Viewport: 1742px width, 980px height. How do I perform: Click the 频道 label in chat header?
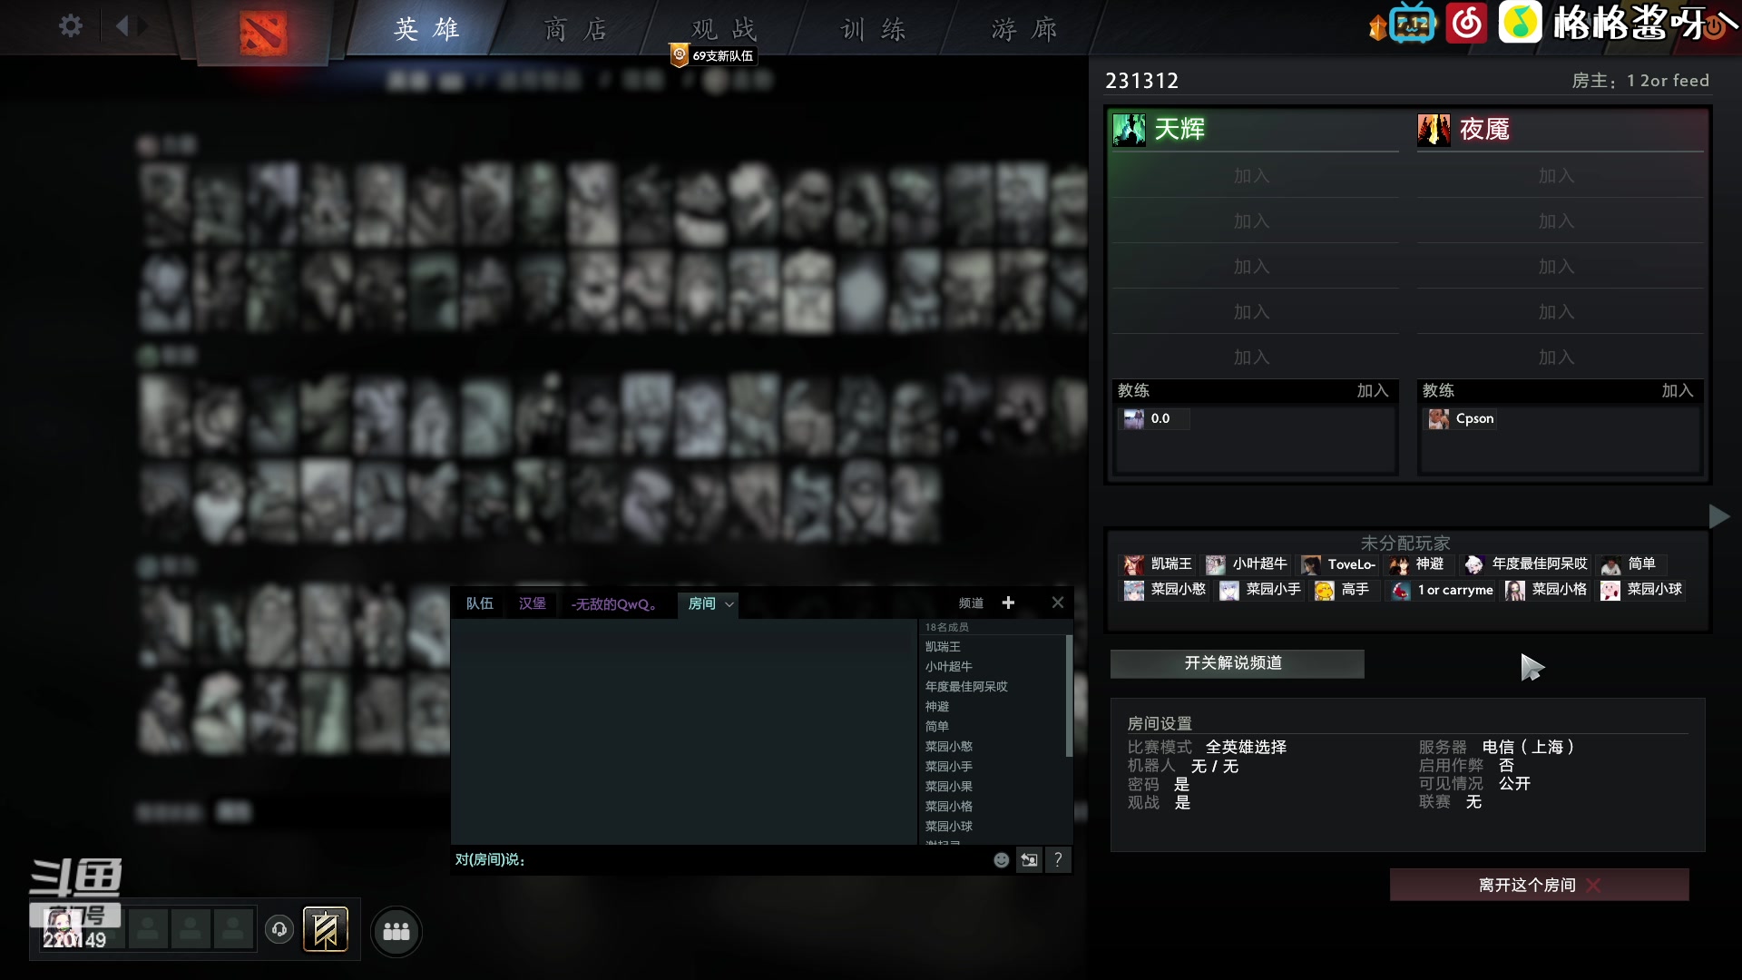coord(971,603)
